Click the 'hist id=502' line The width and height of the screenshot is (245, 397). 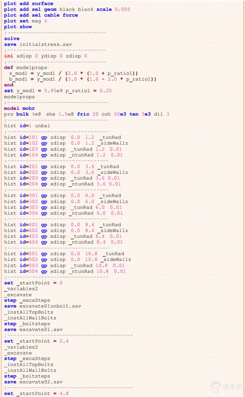pyautogui.click(x=67, y=260)
